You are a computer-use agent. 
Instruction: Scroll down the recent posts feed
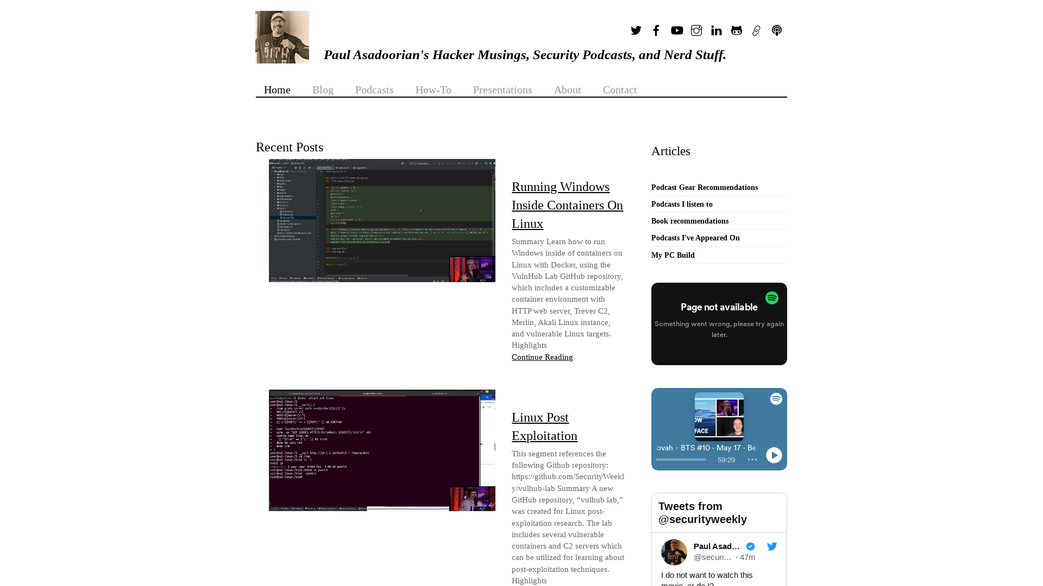495,447
